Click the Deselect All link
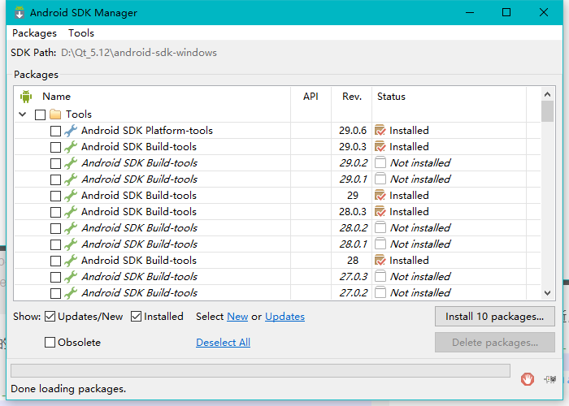Image resolution: width=569 pixels, height=406 pixels. [x=224, y=342]
